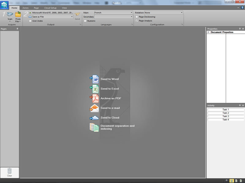245x183 pixels.
Task: Click the Task 1 progress bar
Action: pyautogui.click(x=225, y=110)
